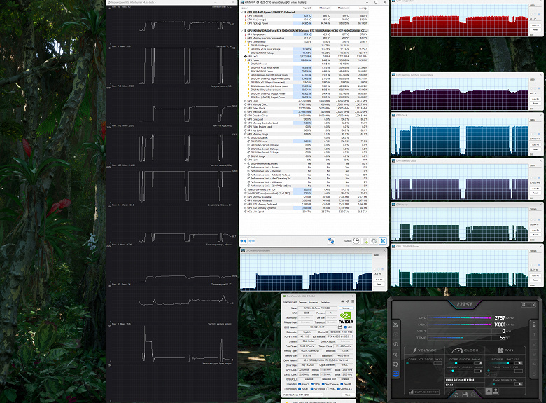The height and width of the screenshot is (403, 546).
Task: Click the Fan Speed value field in Afterburner
Action: (x=519, y=384)
